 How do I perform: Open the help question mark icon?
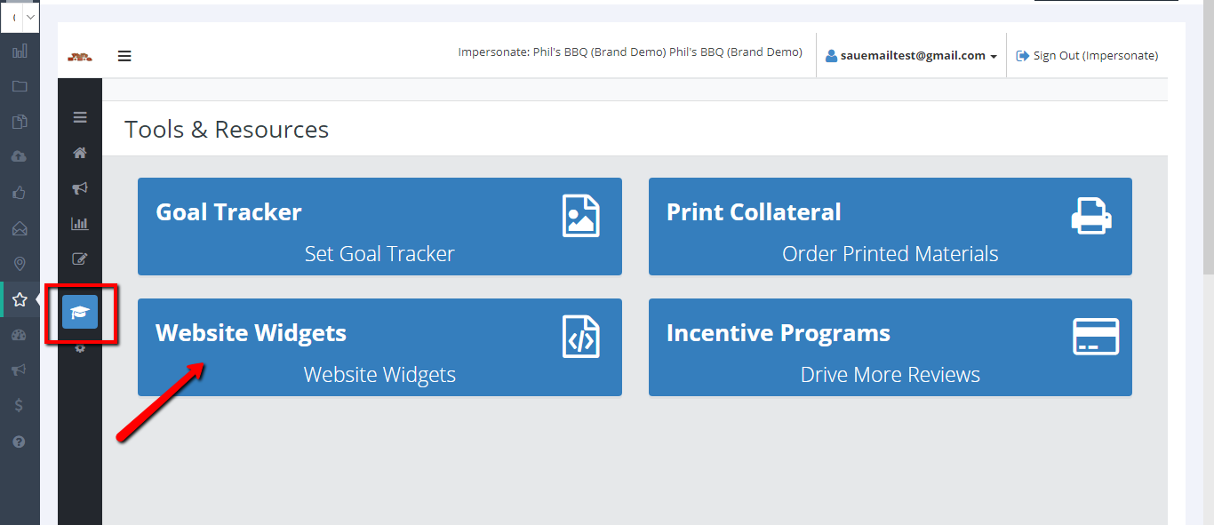pos(20,441)
